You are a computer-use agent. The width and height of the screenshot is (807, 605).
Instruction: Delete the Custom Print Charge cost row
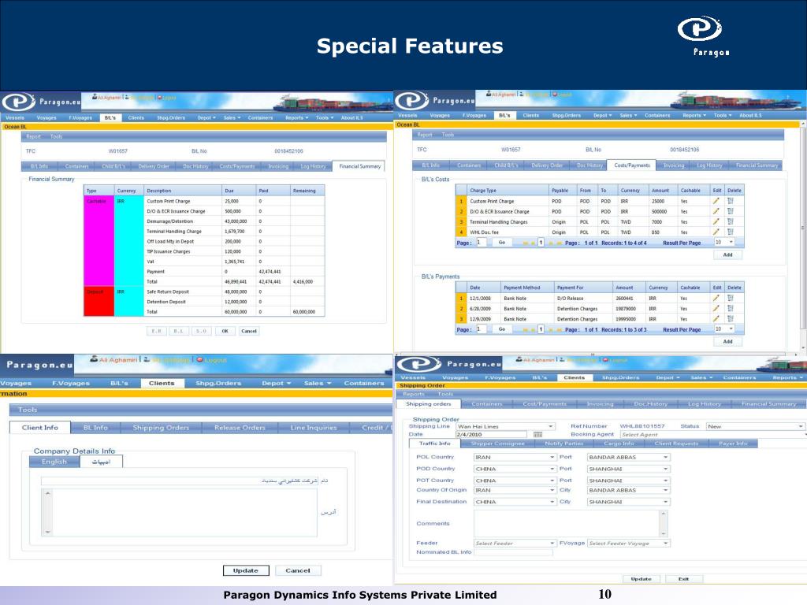pyautogui.click(x=731, y=201)
